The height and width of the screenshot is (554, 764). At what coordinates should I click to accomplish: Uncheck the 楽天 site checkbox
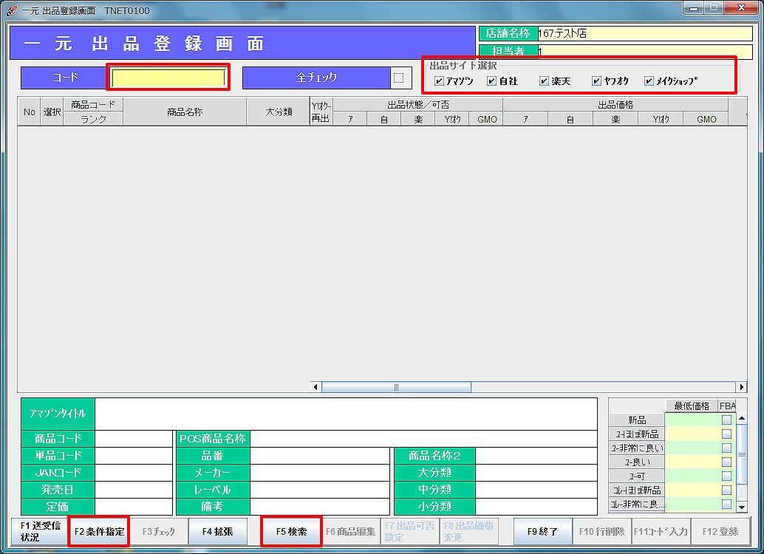pos(545,81)
